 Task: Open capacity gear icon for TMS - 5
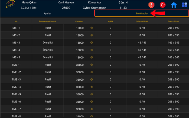coord(92,94)
